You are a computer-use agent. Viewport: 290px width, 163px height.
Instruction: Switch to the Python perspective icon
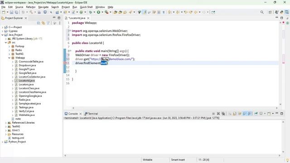click(x=281, y=12)
